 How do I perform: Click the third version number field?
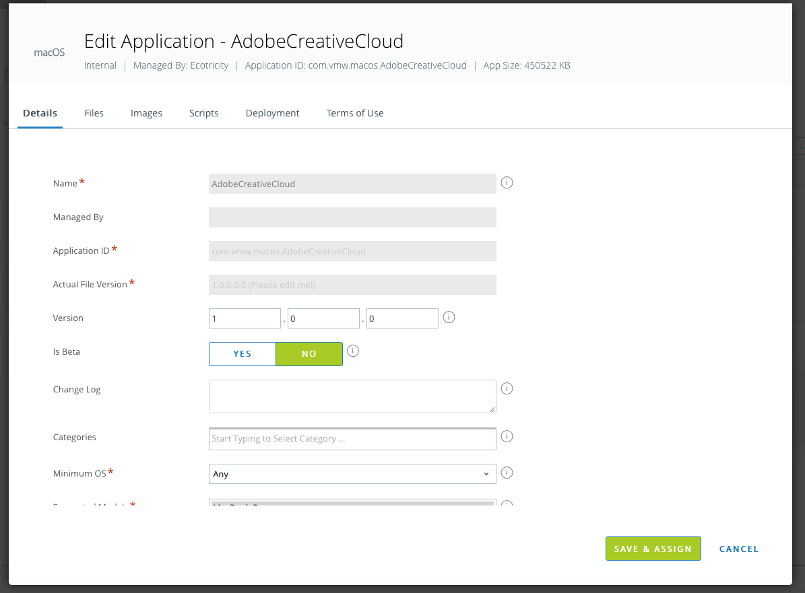(x=403, y=318)
